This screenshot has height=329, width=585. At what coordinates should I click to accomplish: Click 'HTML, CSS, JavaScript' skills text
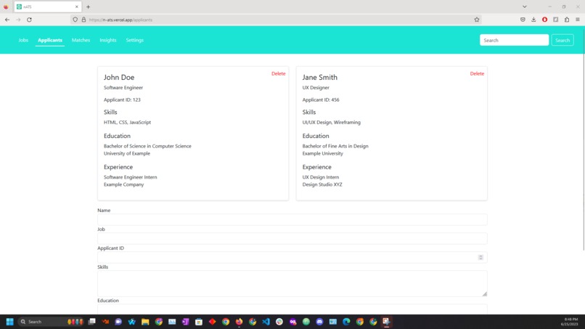tap(127, 122)
